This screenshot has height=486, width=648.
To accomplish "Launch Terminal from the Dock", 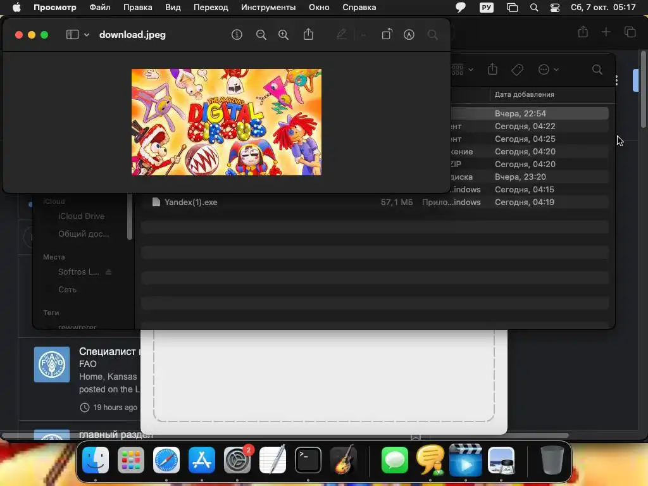I will point(308,460).
